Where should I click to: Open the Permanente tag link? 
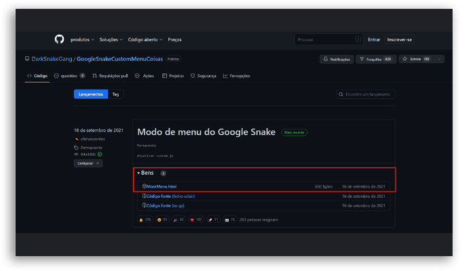click(91, 148)
